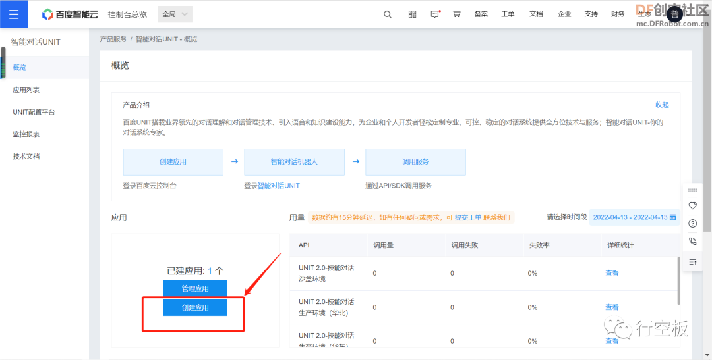Open the 支持 menu
The width and height of the screenshot is (712, 360).
[x=591, y=14]
